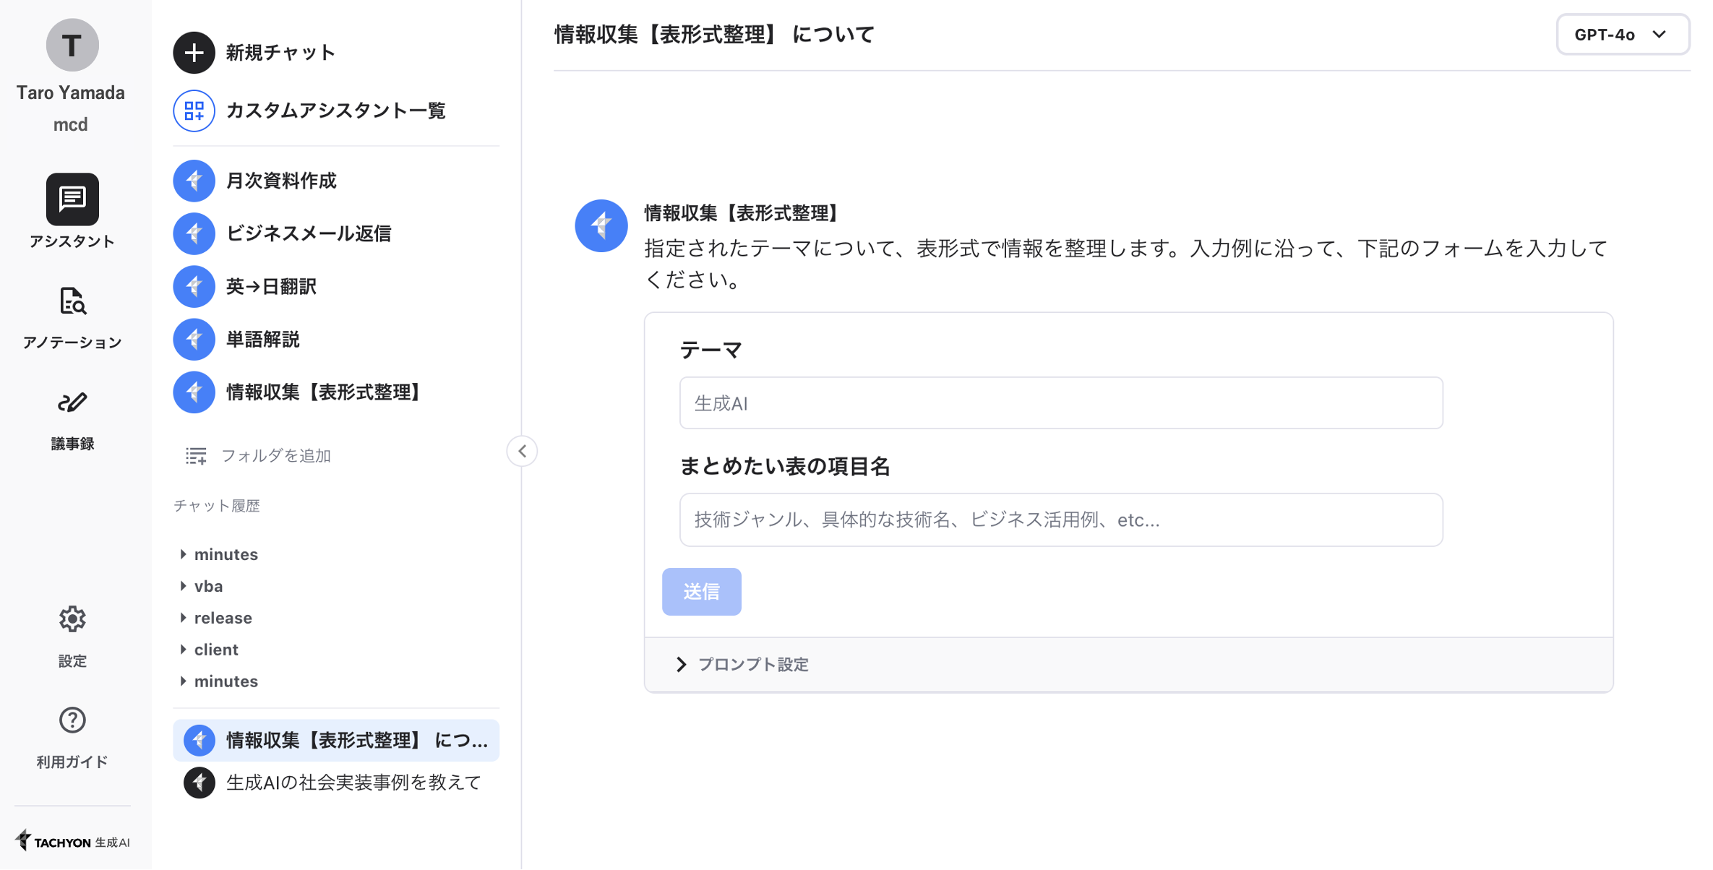Click the Taro Yamada avatar

pyautogui.click(x=72, y=45)
